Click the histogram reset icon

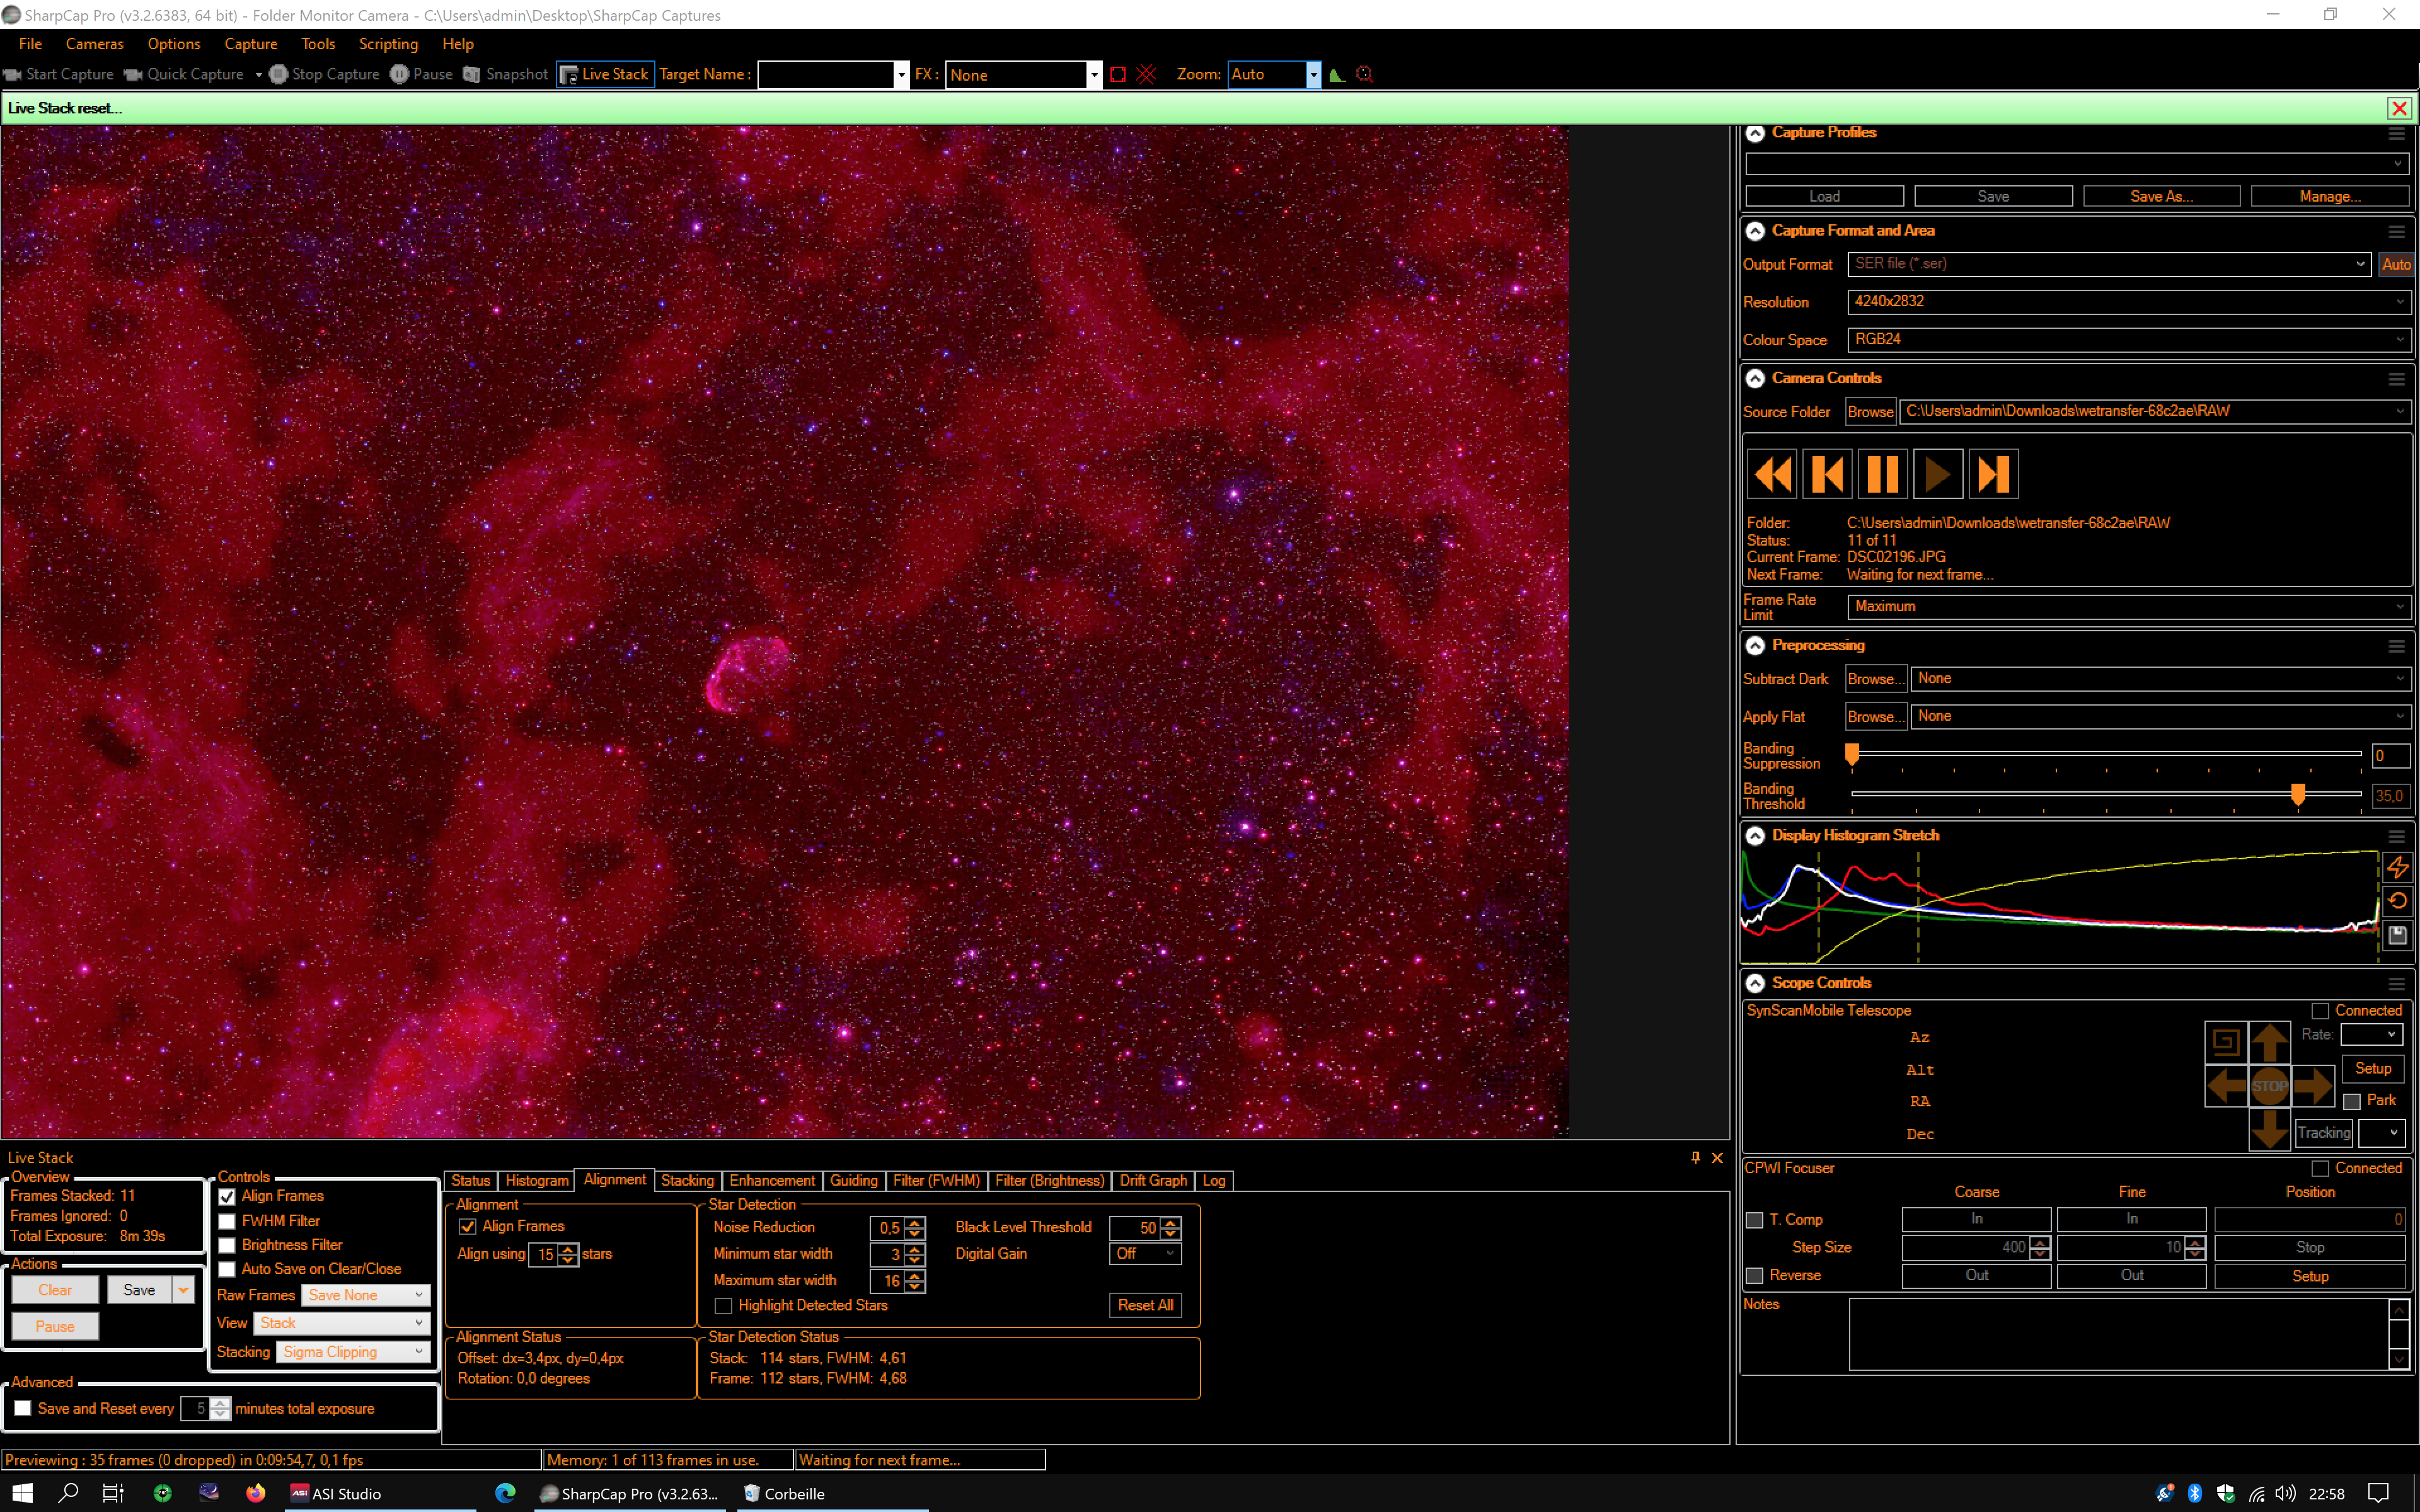click(x=2397, y=901)
